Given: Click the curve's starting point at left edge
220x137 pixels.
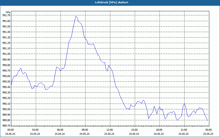Looking at the screenshot, I should click(11, 85).
